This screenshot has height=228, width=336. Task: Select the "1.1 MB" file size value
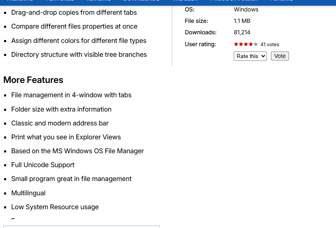(242, 21)
